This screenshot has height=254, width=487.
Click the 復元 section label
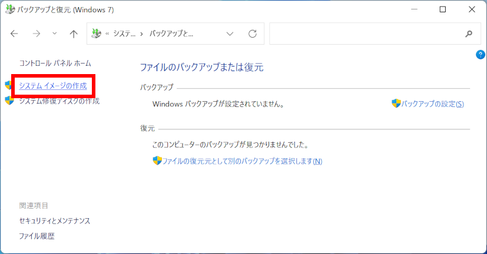(x=147, y=128)
